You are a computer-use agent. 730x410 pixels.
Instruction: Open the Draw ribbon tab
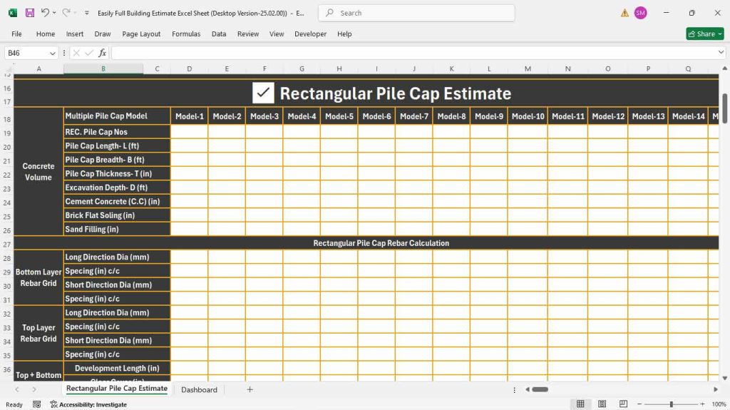pos(103,34)
